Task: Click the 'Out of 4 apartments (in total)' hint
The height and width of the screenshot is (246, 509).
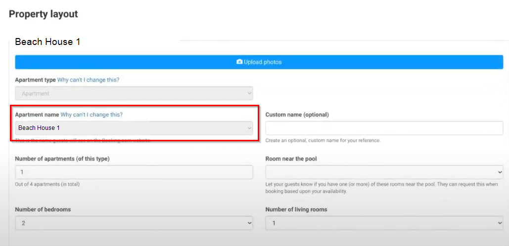Action: click(x=47, y=184)
